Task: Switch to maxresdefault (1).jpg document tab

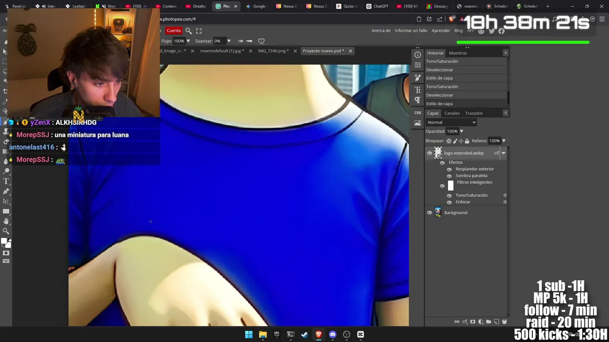Action: click(x=222, y=51)
